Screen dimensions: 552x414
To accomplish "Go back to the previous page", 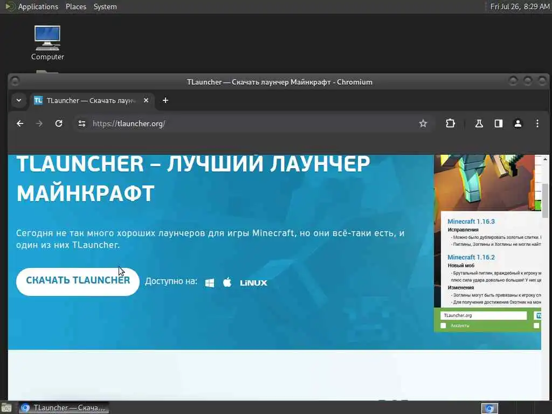I will coord(20,123).
